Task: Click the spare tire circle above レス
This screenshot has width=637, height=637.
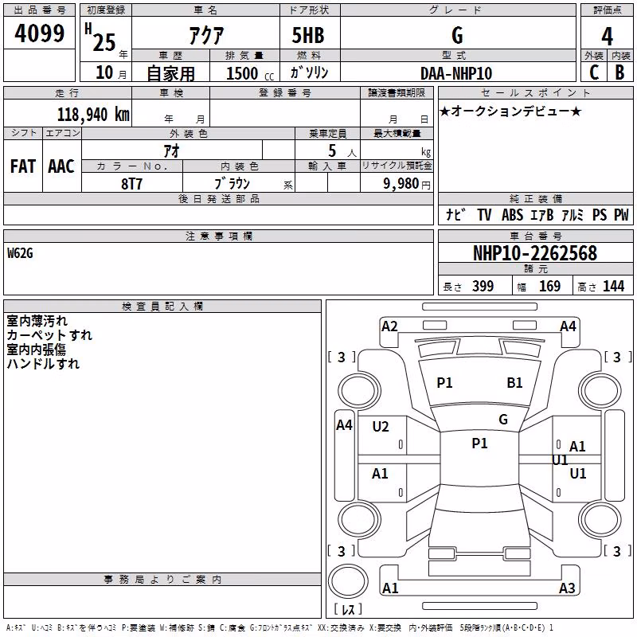Action: (x=348, y=581)
